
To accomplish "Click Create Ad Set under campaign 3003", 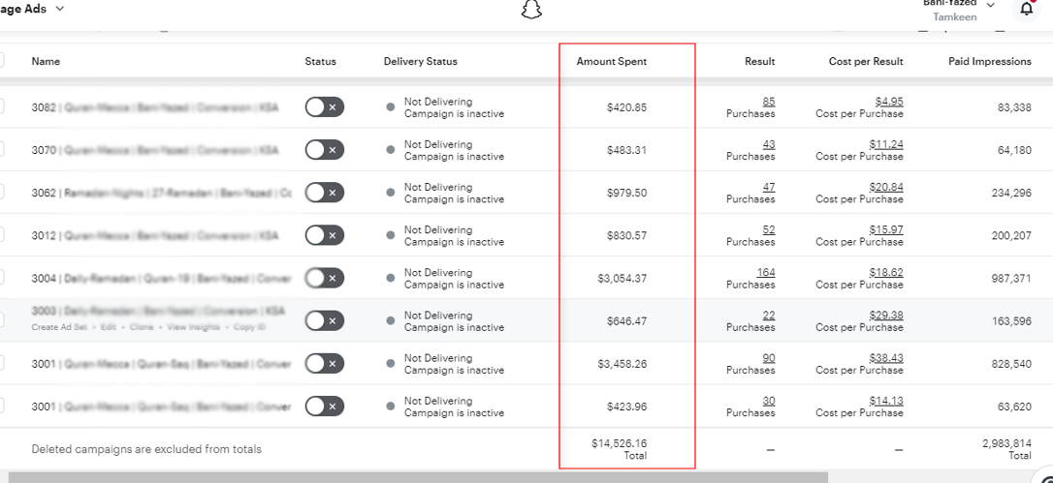I will [59, 327].
